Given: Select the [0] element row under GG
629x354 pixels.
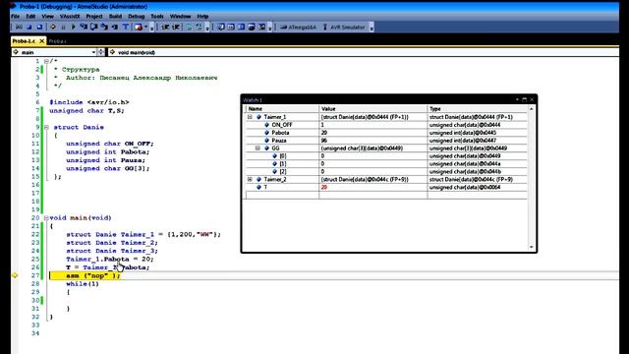Looking at the screenshot, I should pyautogui.click(x=386, y=155).
